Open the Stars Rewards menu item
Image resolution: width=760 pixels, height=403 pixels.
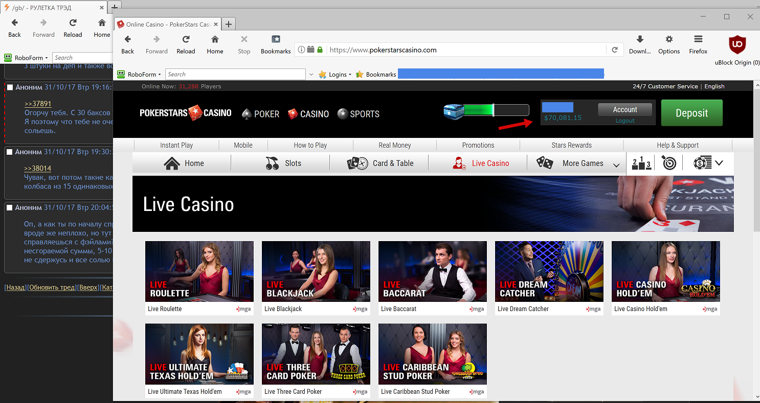[x=571, y=145]
